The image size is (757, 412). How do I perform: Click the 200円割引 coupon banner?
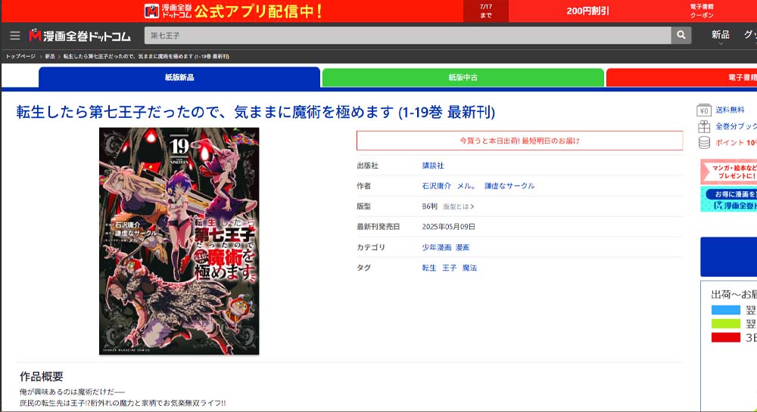point(588,11)
